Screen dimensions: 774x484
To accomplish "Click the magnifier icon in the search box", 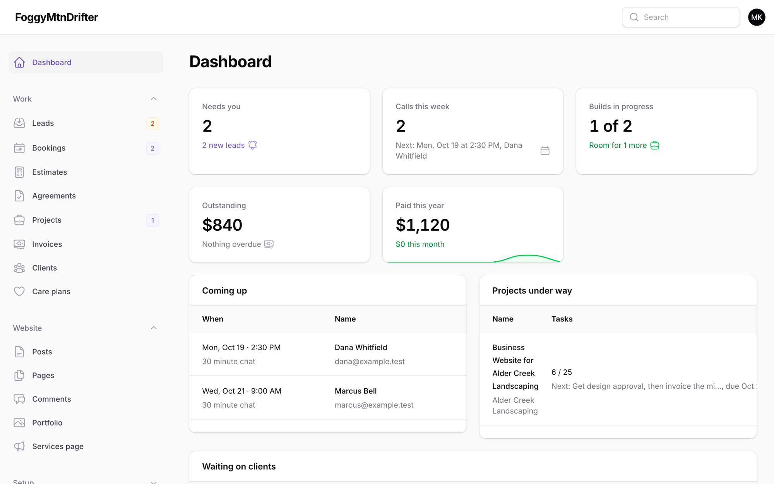I will [634, 17].
